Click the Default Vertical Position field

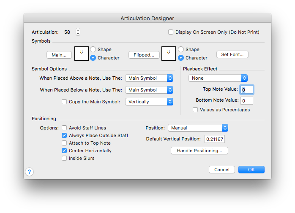pos(215,139)
